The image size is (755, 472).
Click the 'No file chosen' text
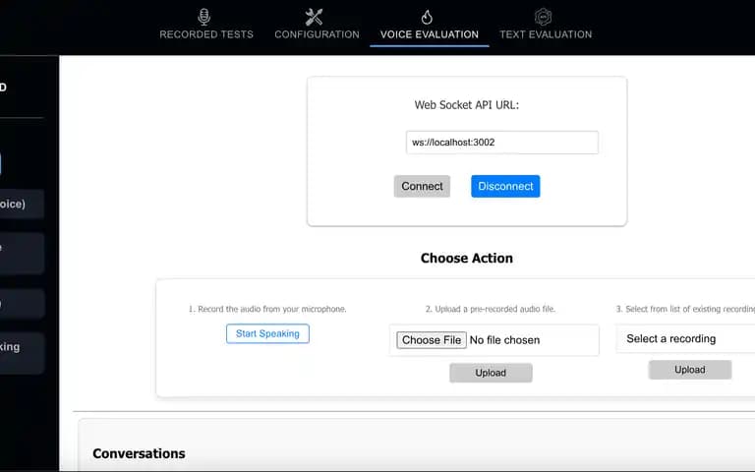click(x=504, y=340)
